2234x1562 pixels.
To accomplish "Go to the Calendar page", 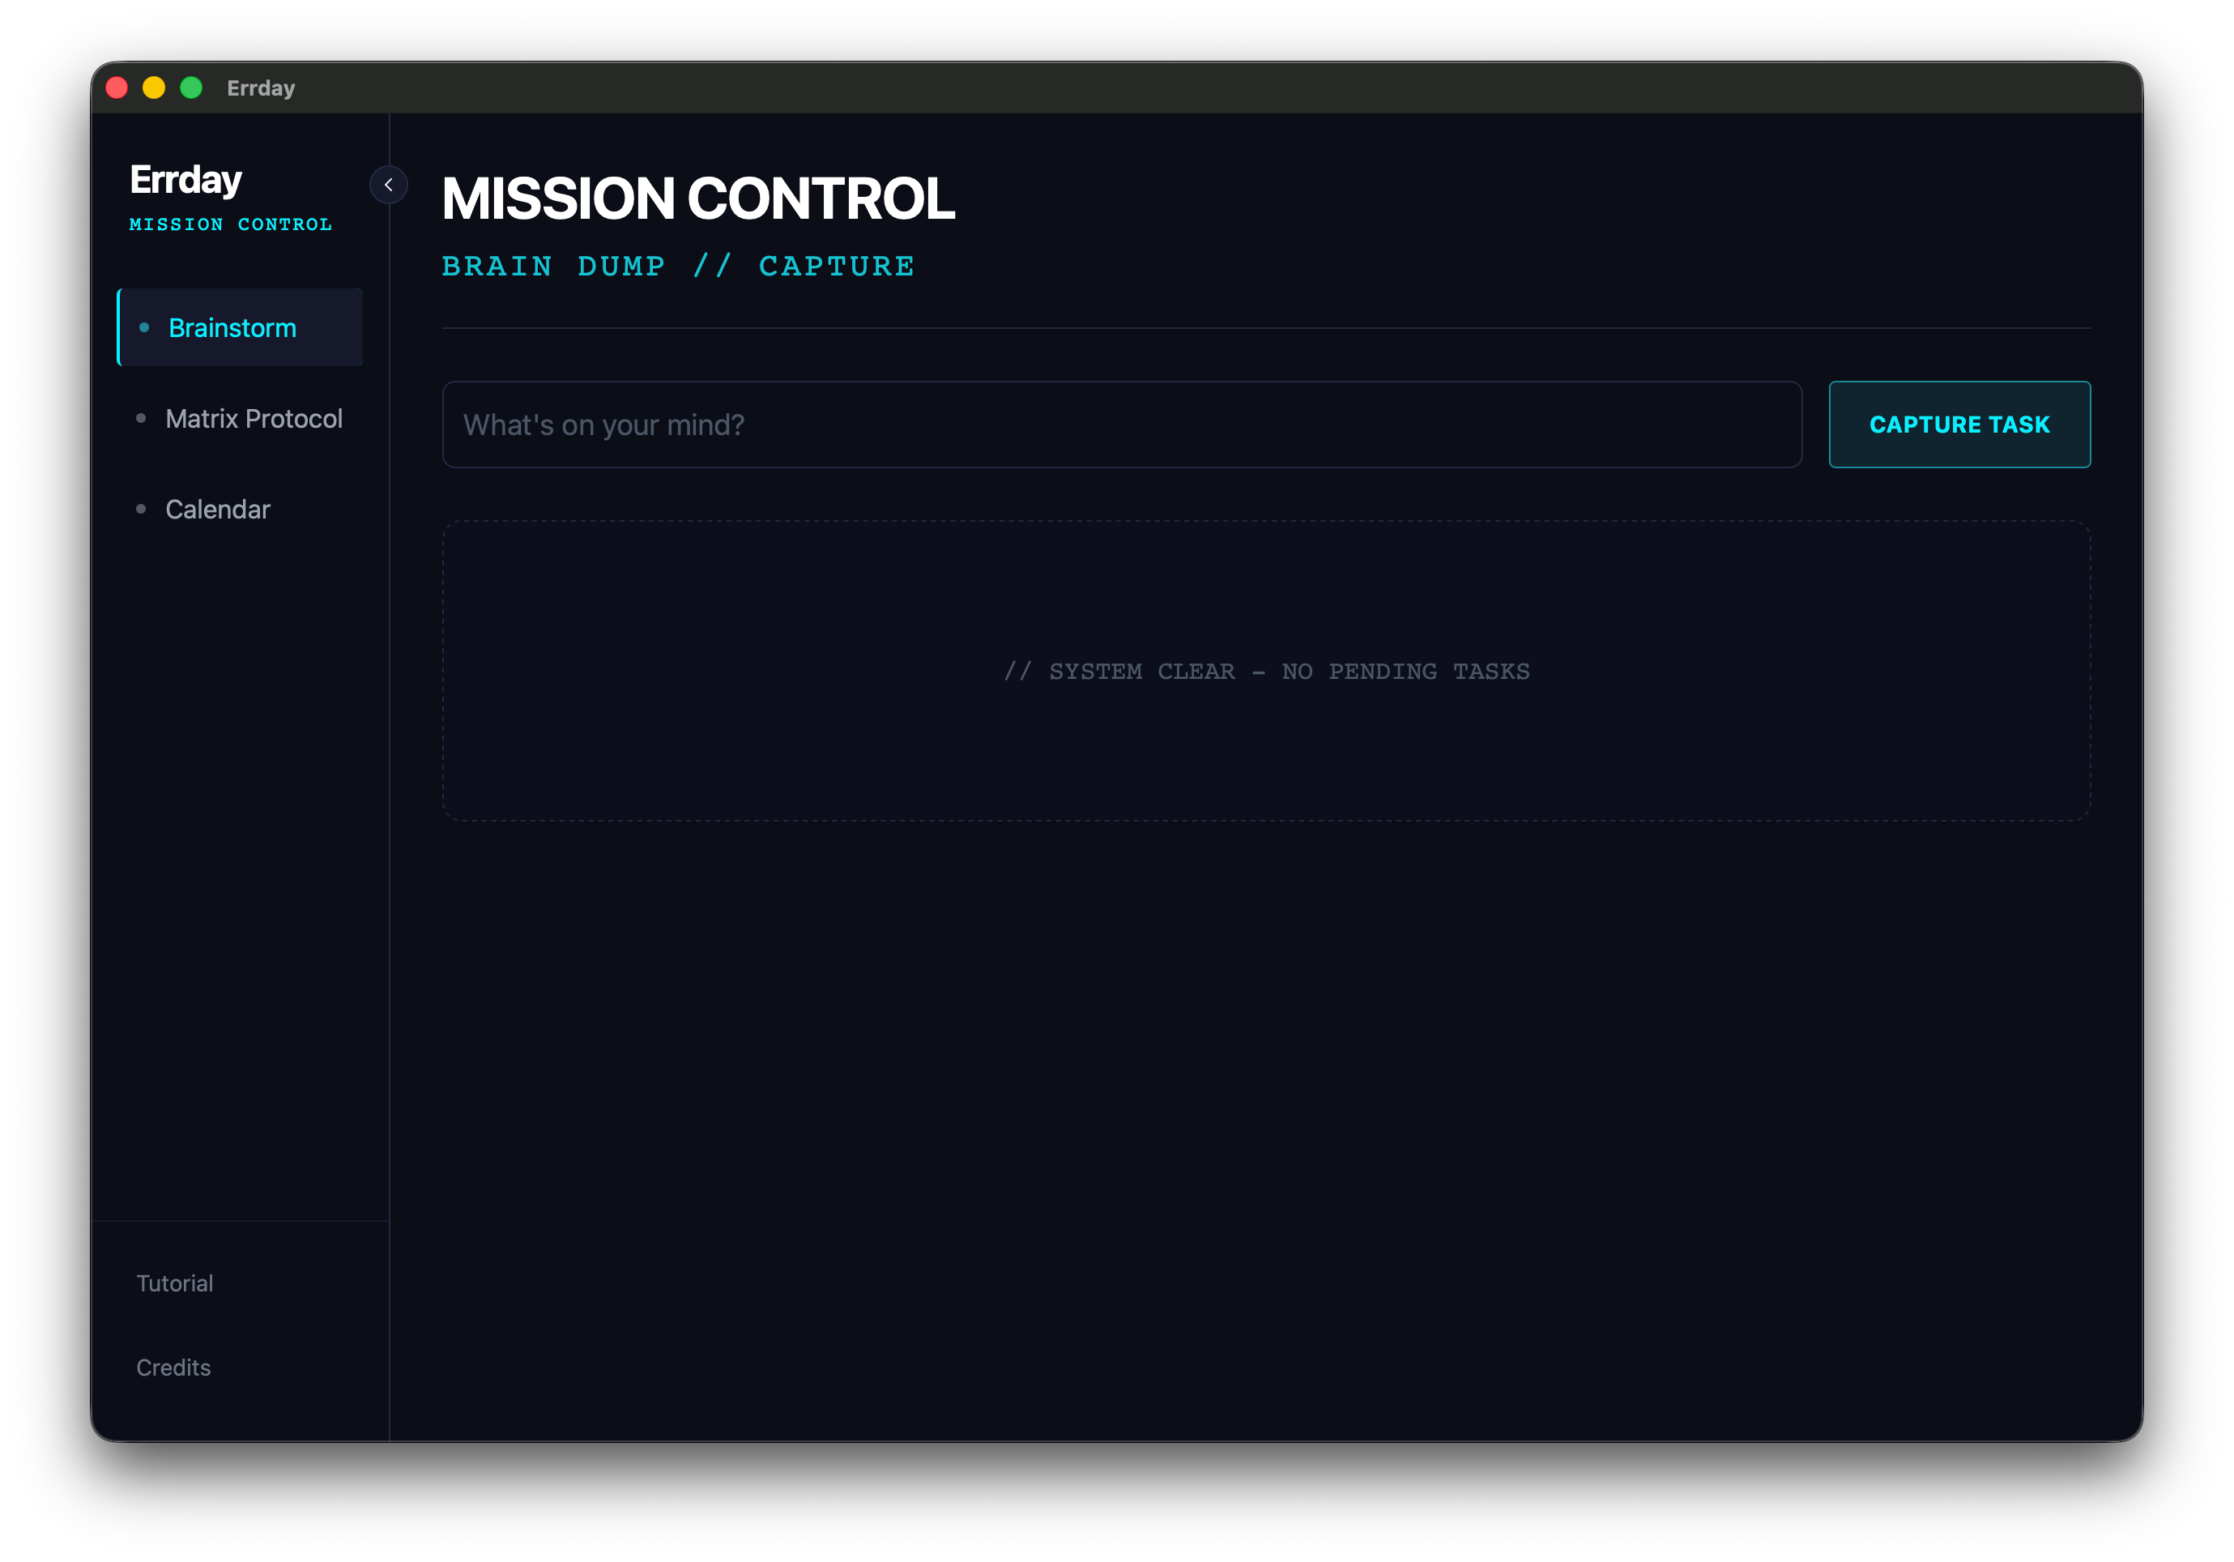I will click(x=217, y=509).
